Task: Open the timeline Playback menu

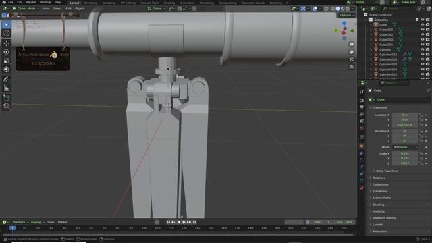Action: click(x=20, y=222)
